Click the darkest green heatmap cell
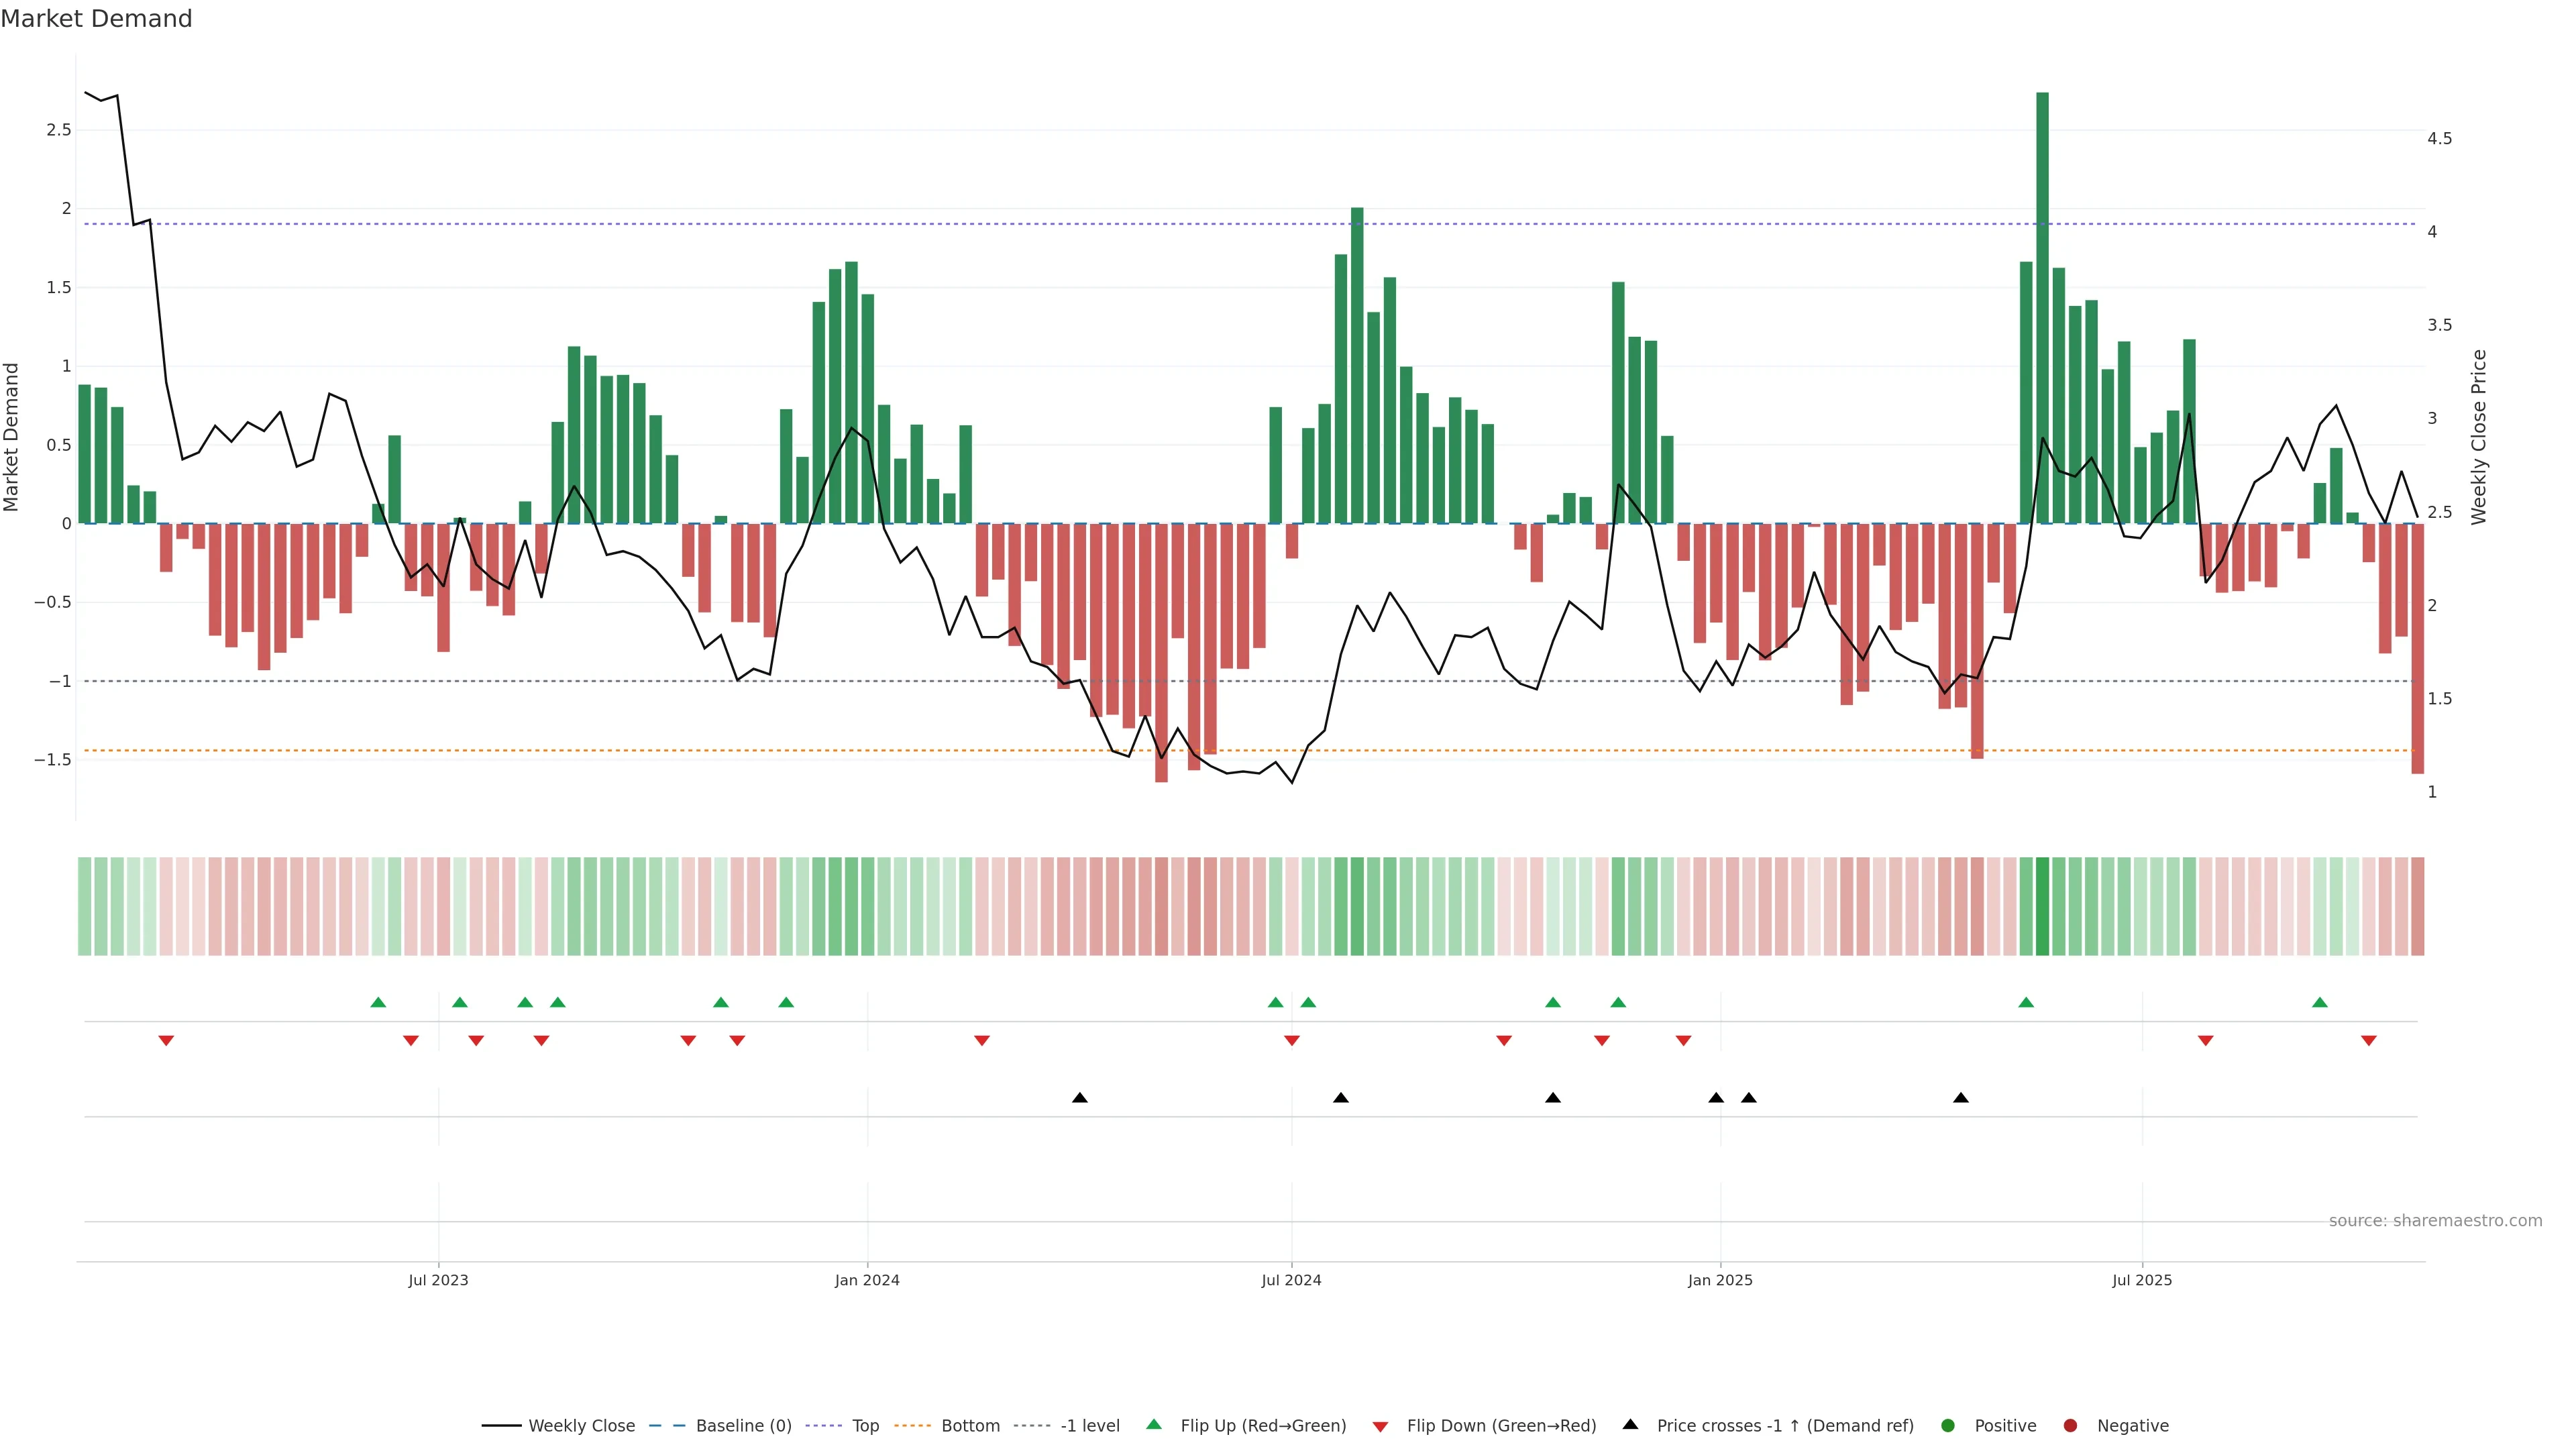 pos(2042,906)
